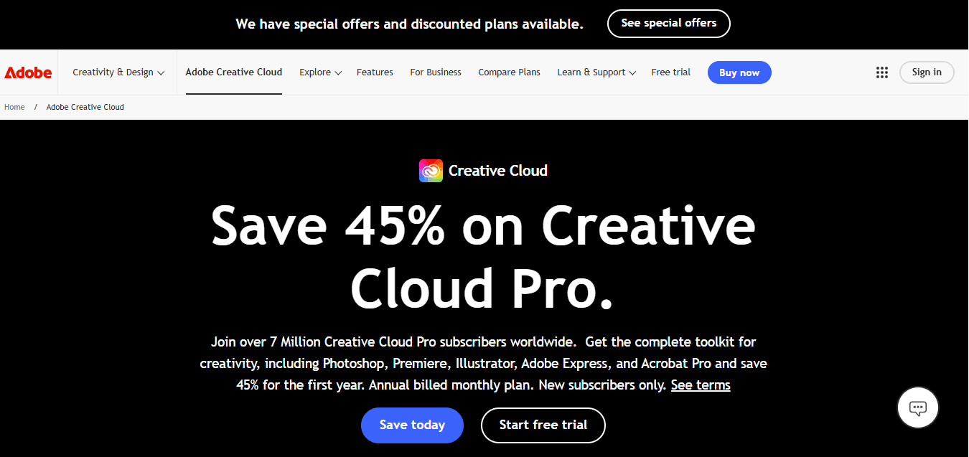Screen dimensions: 969x457
Task: Select the Adobe Creative Cloud tab
Action: 234,72
